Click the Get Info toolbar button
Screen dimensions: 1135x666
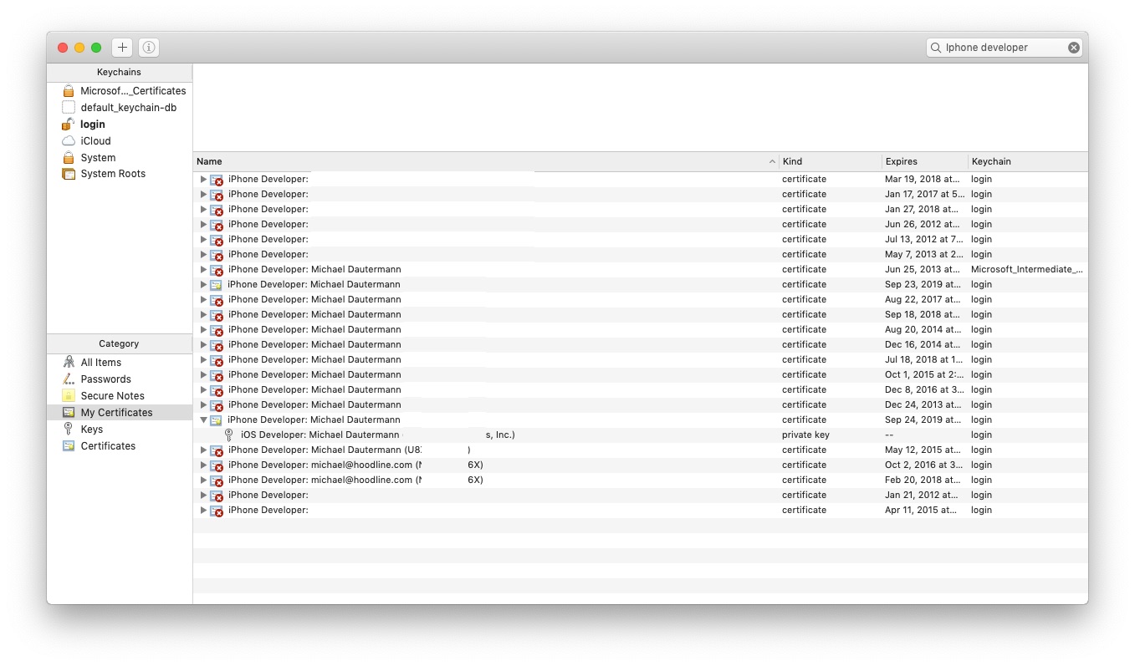click(148, 47)
